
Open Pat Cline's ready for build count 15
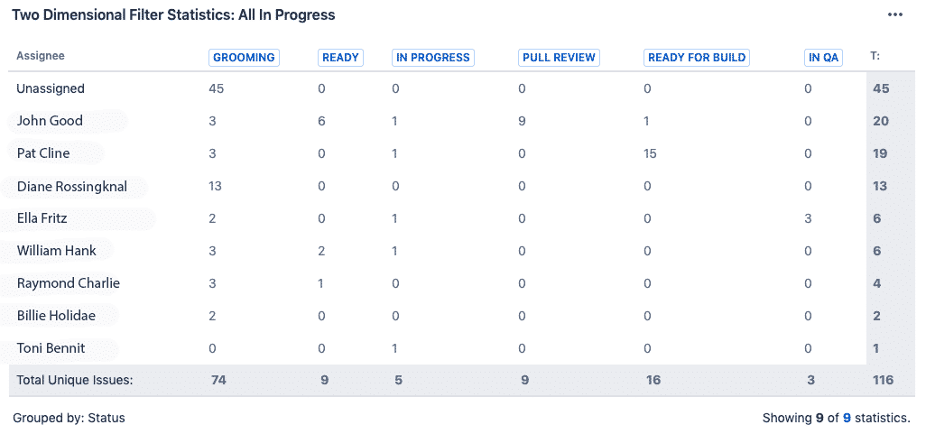point(650,153)
